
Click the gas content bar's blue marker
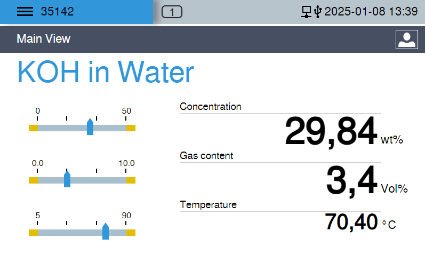[67, 179]
